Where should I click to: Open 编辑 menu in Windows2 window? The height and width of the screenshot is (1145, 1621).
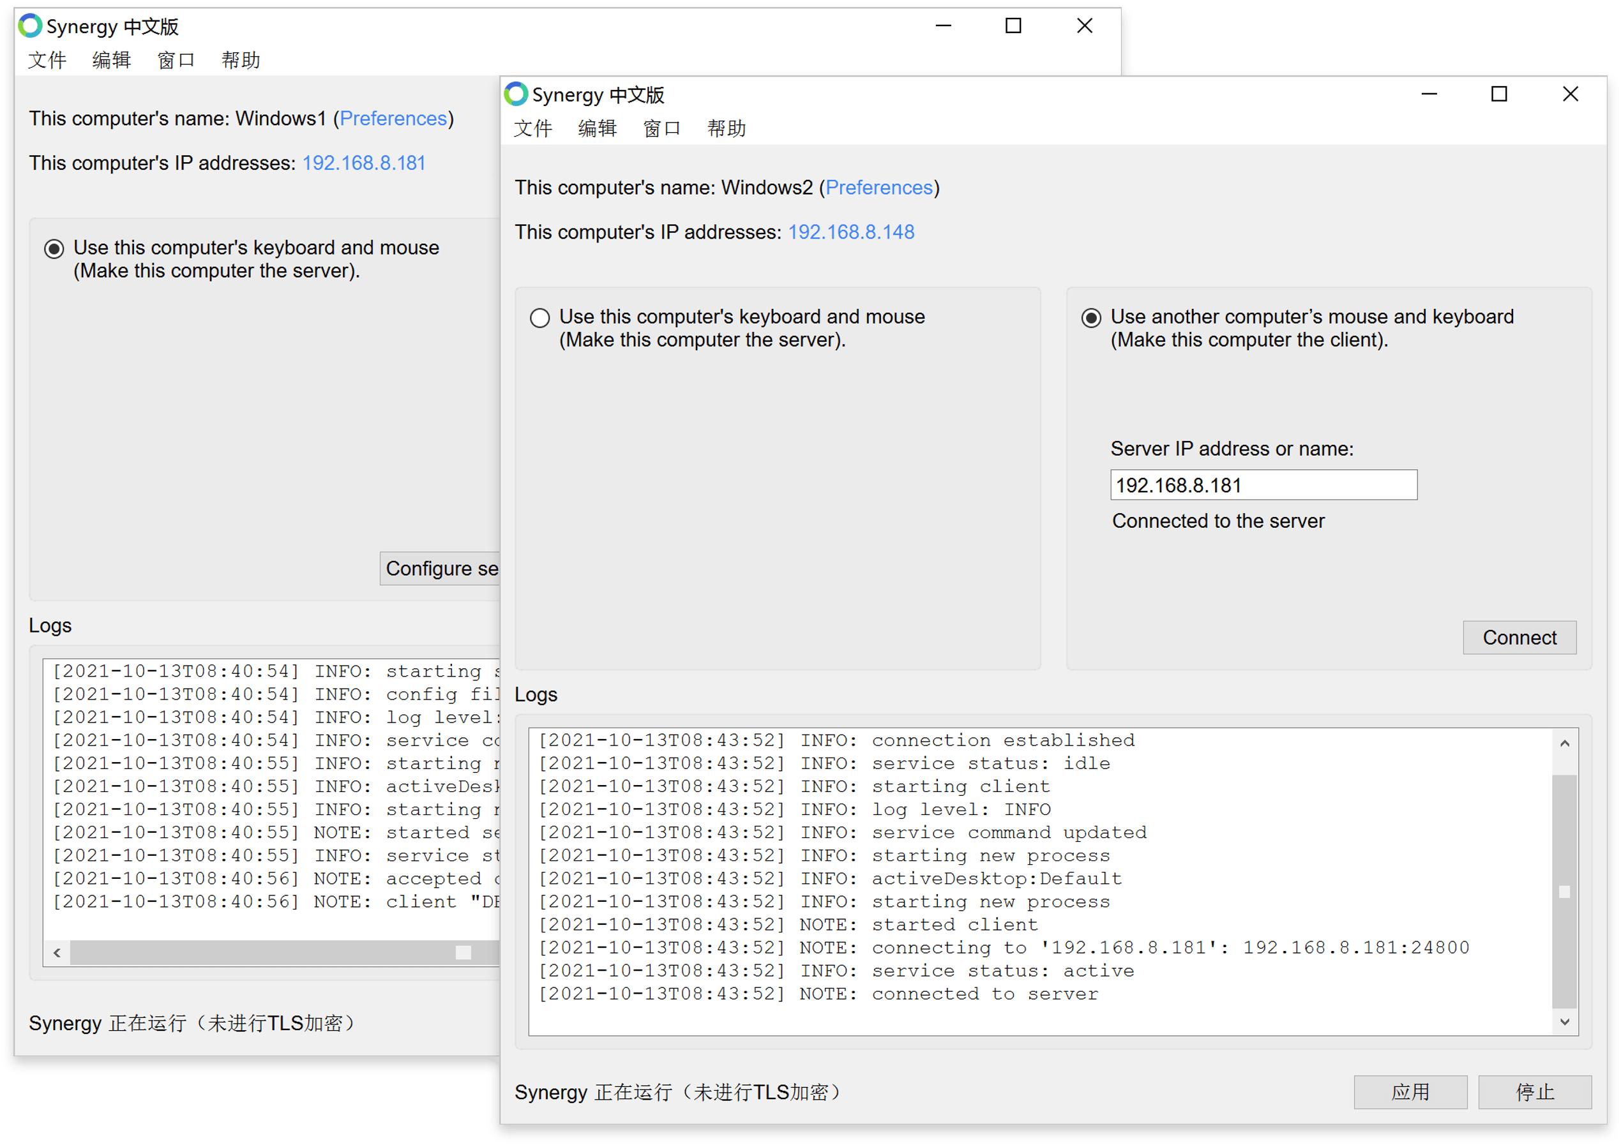598,128
